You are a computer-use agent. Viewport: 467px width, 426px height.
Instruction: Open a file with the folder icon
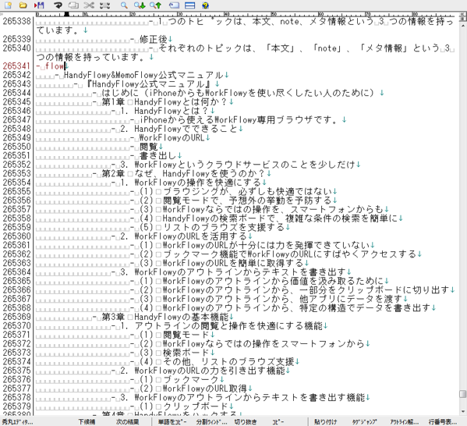point(23,5)
